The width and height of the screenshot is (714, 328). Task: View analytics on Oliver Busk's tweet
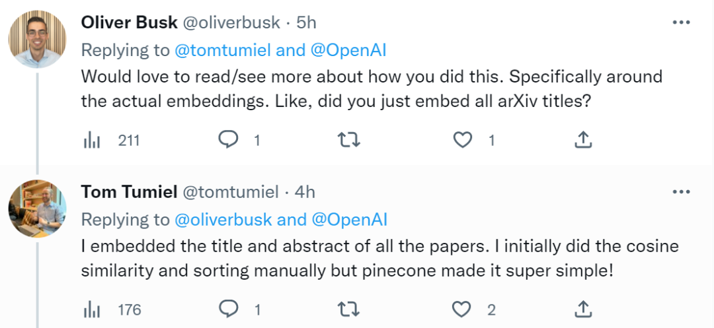(92, 140)
